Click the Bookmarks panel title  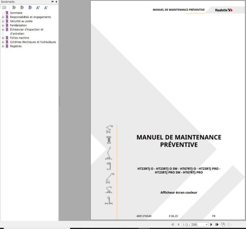[8, 2]
